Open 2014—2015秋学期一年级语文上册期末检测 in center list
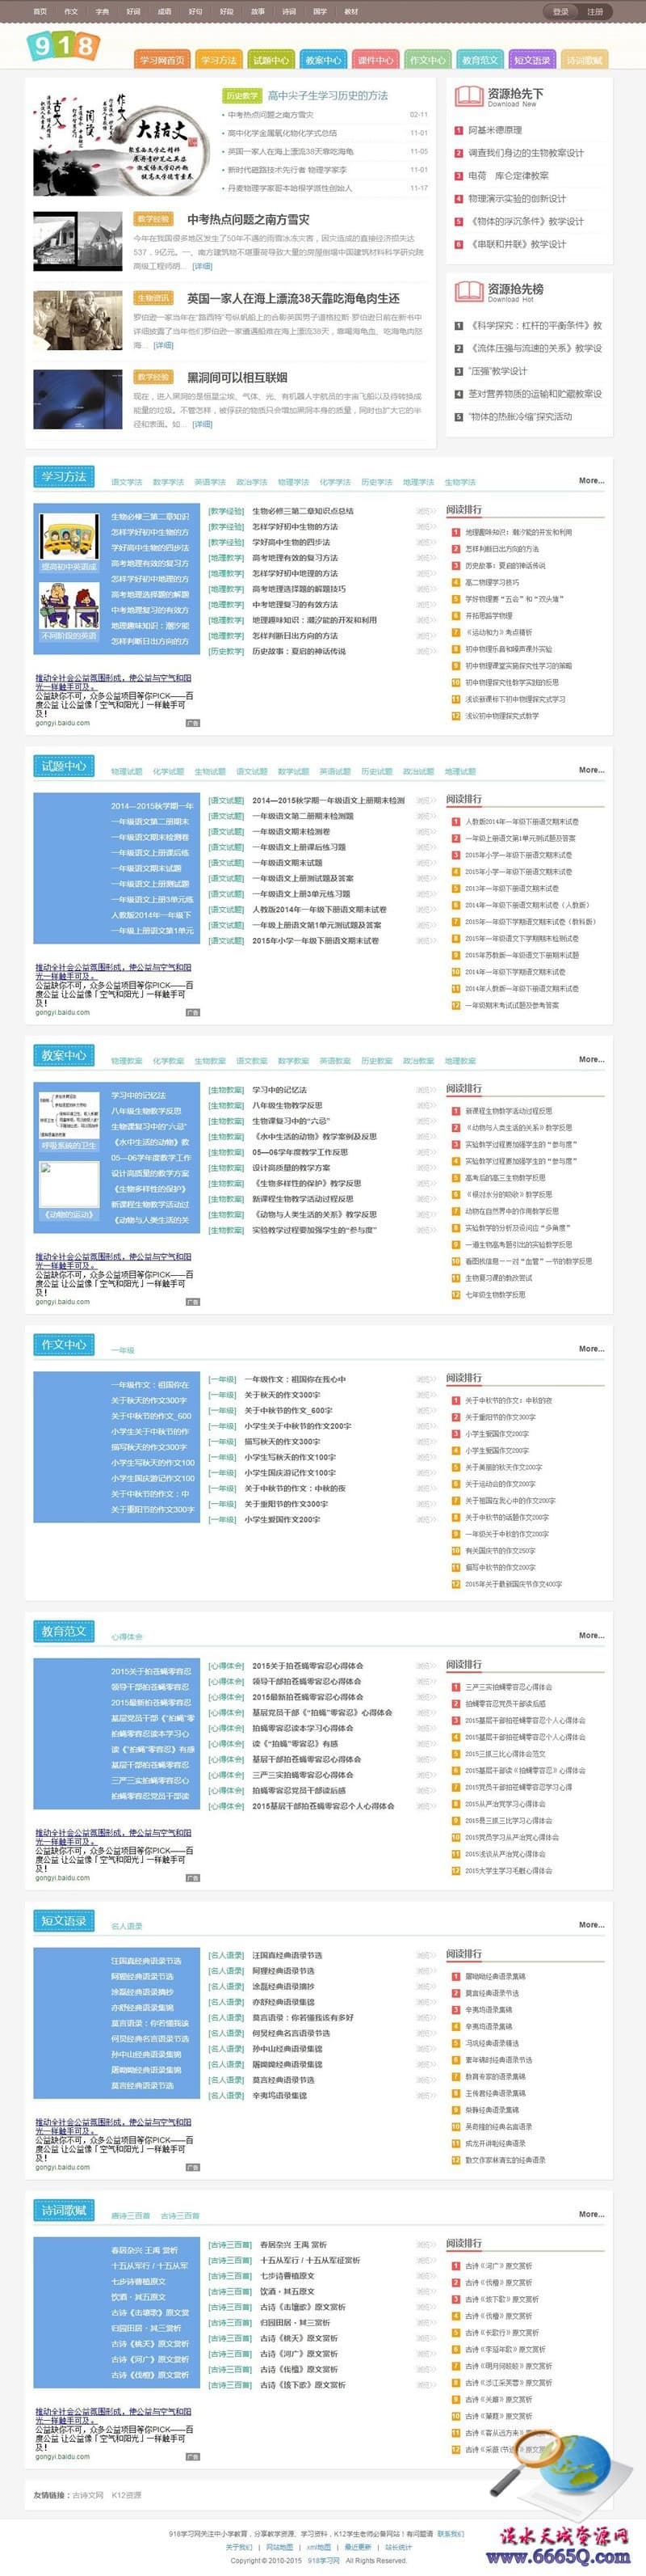This screenshot has width=646, height=2576. click(329, 801)
